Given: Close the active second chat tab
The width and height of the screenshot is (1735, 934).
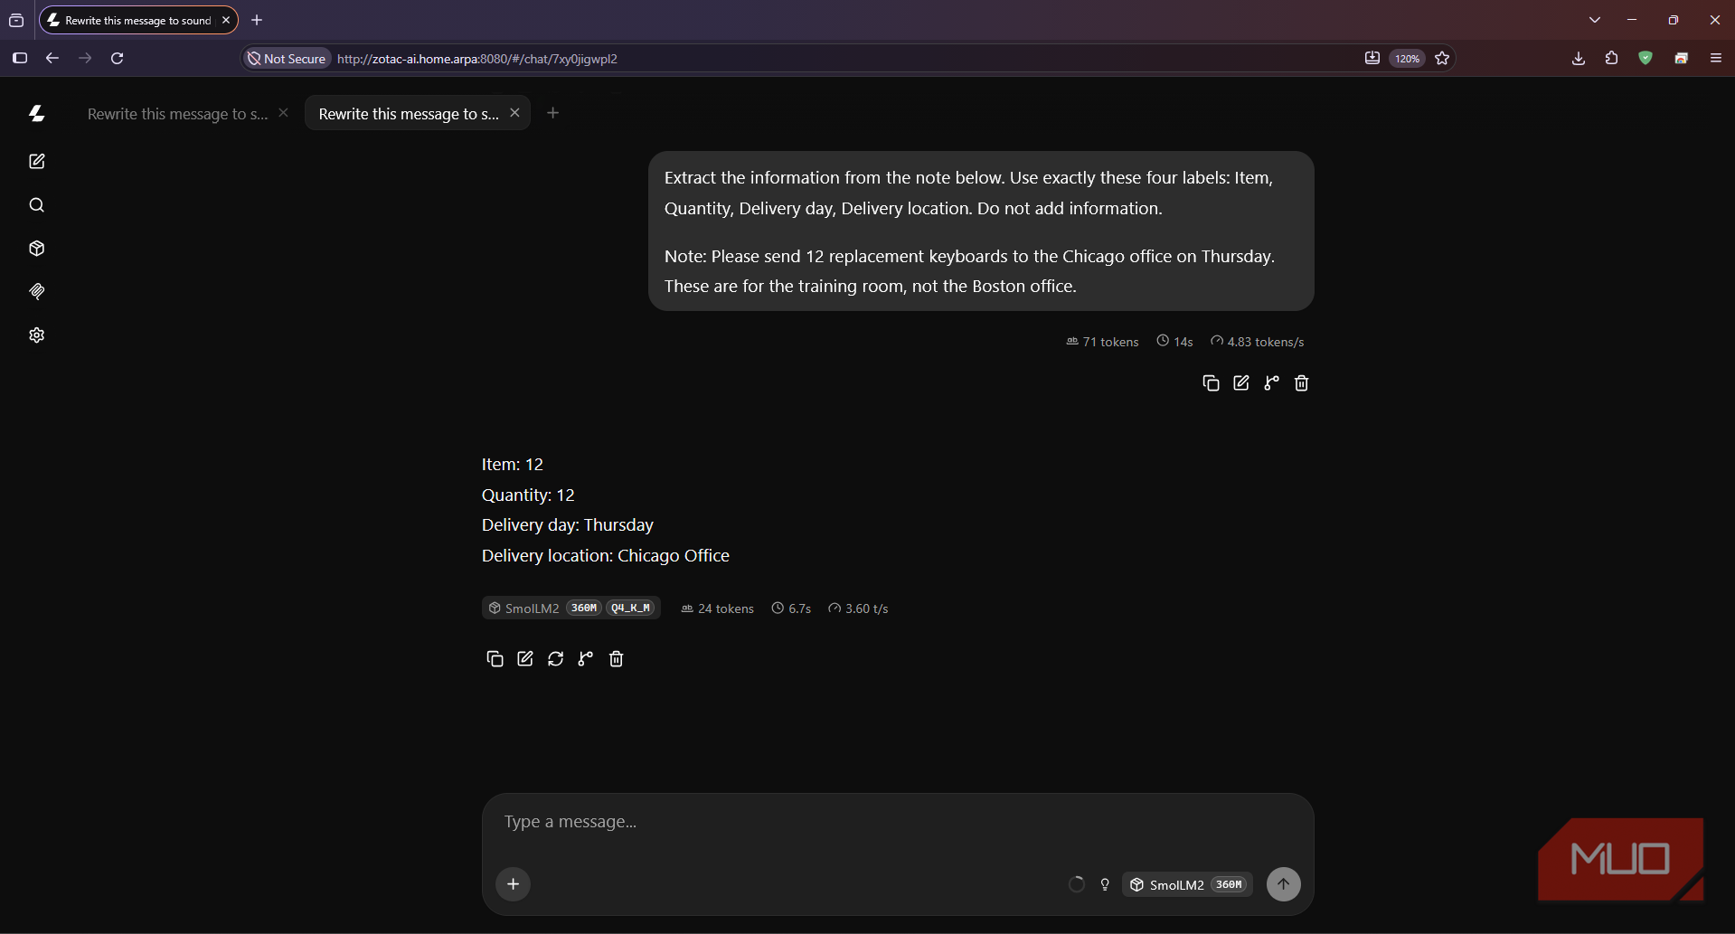Looking at the screenshot, I should click(x=514, y=113).
